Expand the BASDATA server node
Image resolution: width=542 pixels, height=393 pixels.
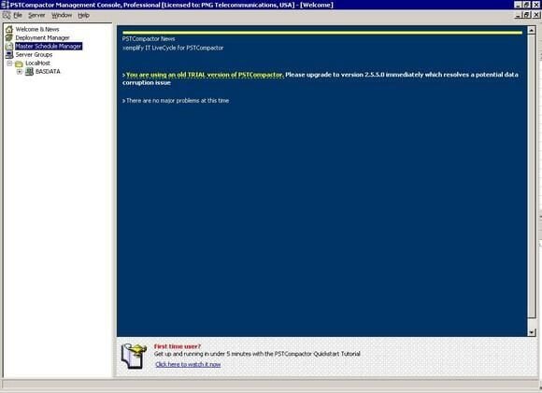(20, 72)
